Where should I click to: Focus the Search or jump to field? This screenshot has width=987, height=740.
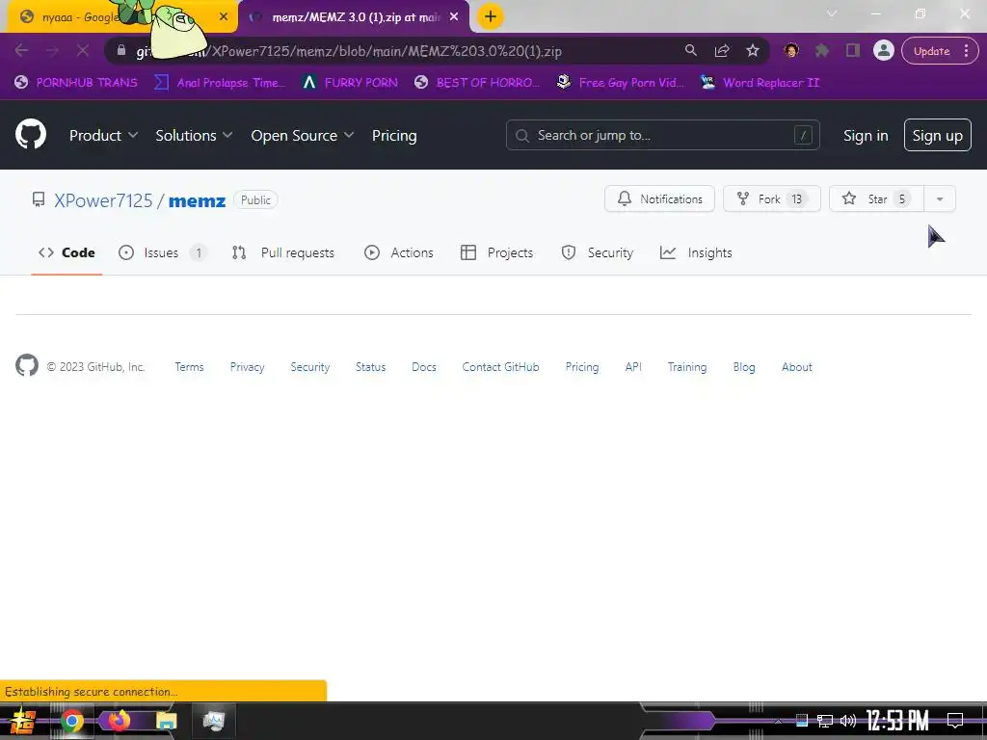(662, 135)
